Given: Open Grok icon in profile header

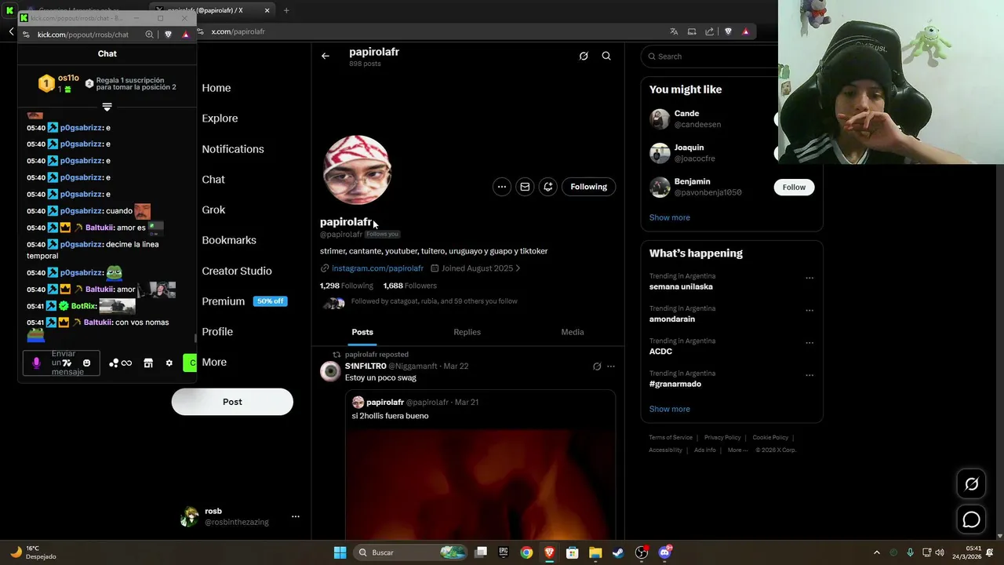Looking at the screenshot, I should [584, 56].
